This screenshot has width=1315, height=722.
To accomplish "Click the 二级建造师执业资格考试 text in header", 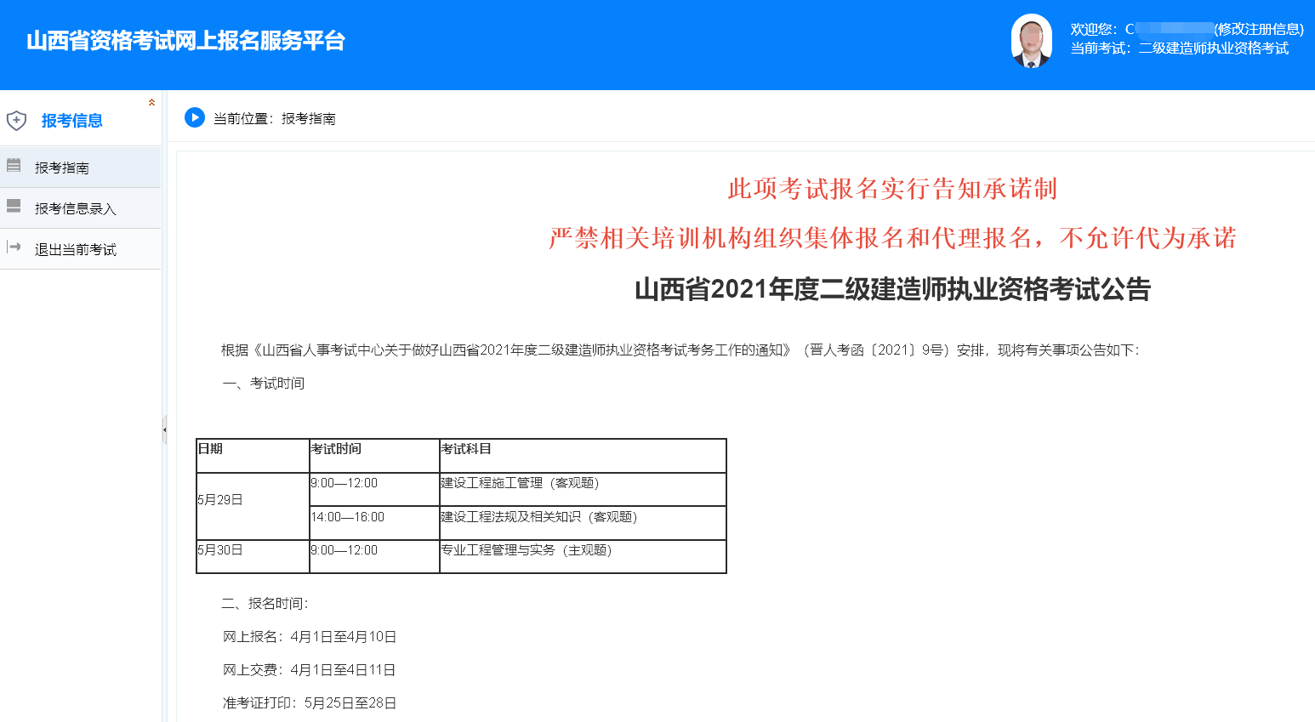I will pyautogui.click(x=1212, y=49).
